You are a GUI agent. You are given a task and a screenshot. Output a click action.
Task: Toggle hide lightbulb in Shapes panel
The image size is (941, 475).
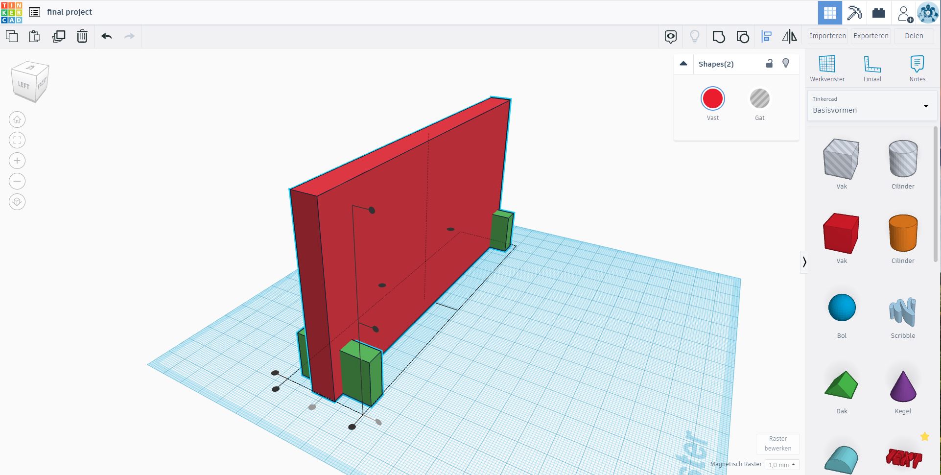click(x=786, y=63)
